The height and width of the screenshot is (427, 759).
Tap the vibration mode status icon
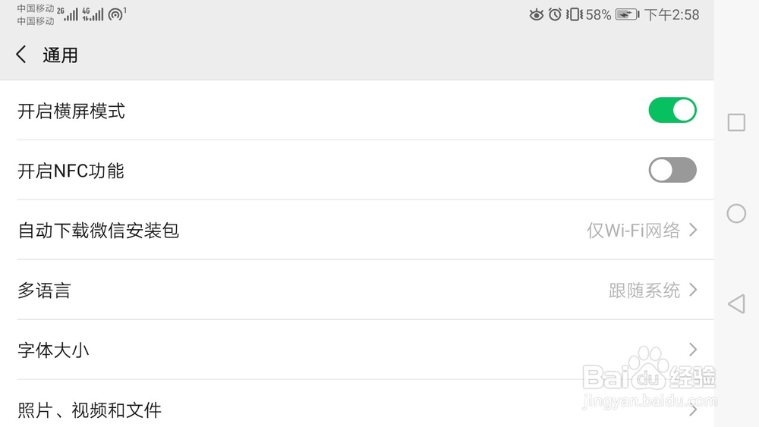pyautogui.click(x=574, y=14)
